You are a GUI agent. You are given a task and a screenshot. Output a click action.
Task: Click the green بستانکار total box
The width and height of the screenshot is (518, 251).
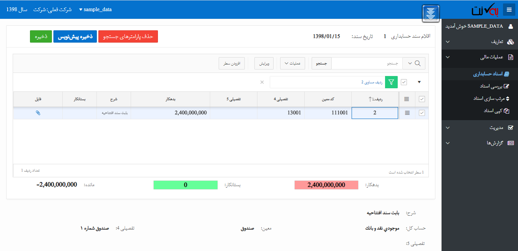coord(186,185)
